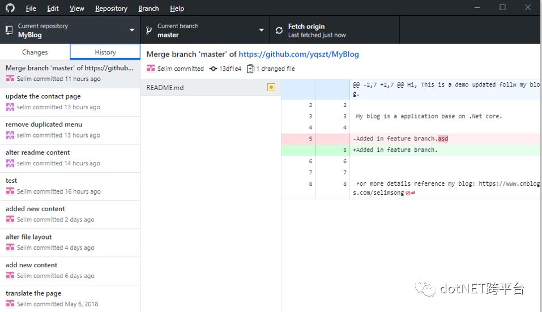Viewport: 542px width, 312px height.
Task: Click avatar on 'add new content' commit
Action: (10, 276)
